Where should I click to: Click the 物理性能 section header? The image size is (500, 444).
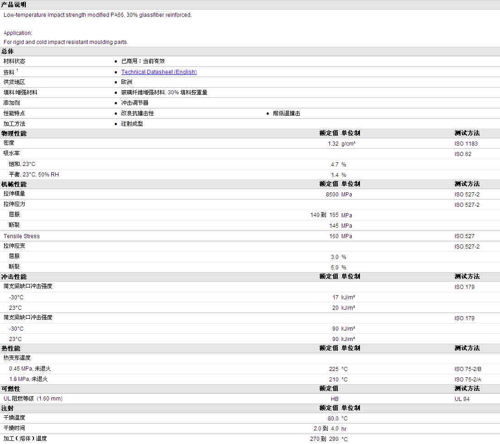(x=14, y=134)
